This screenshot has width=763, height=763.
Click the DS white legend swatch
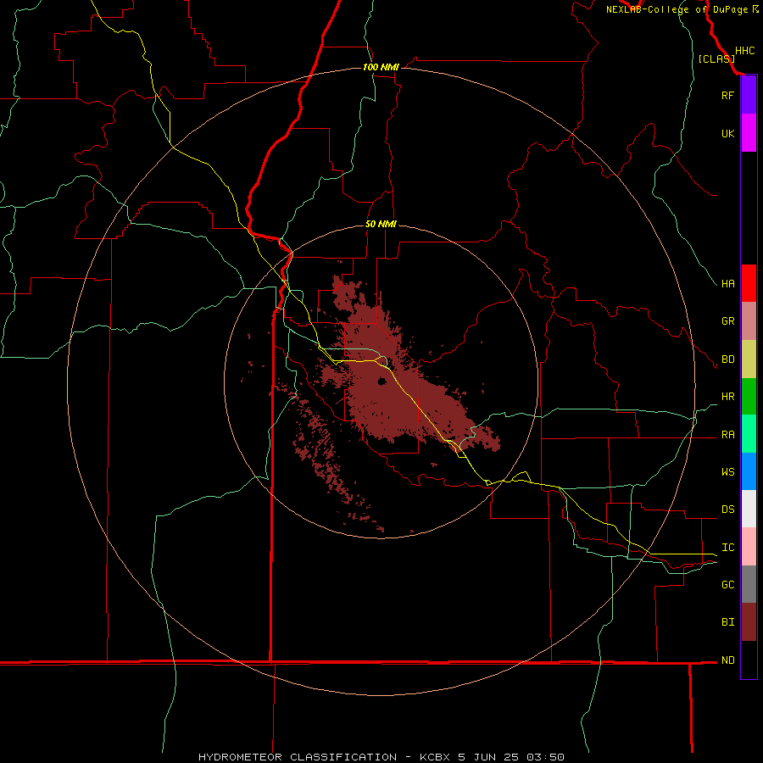(x=749, y=509)
